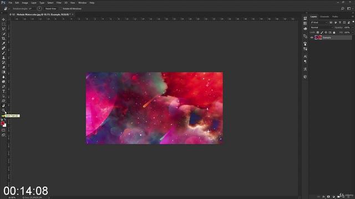Lock transparent pixels on the layer
355x199 pixels.
(318, 33)
